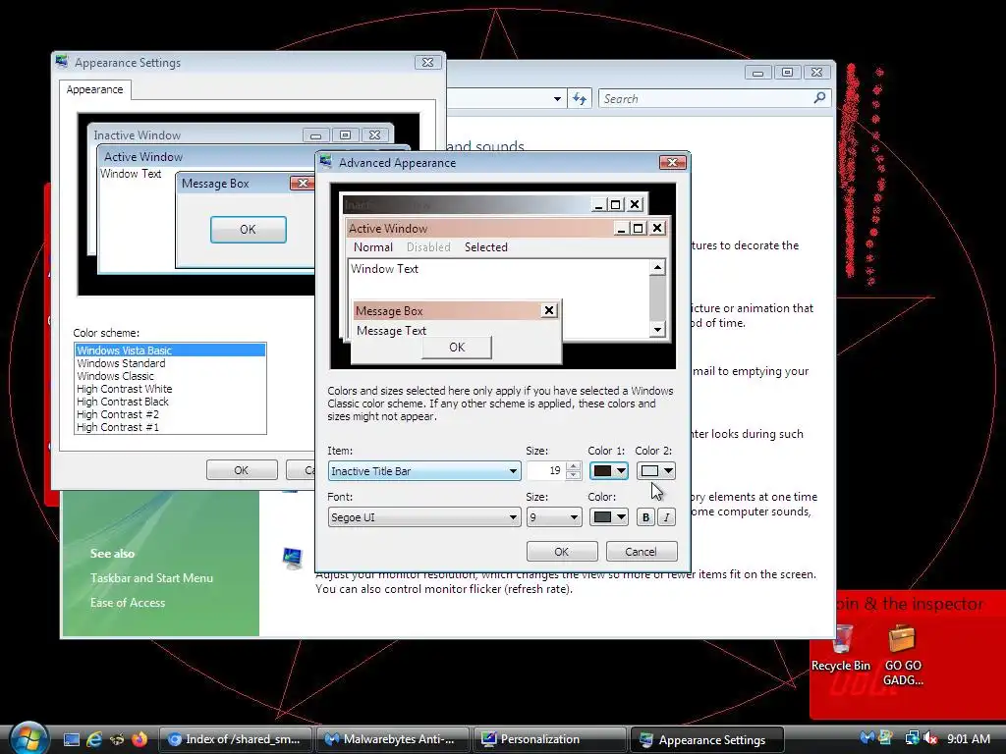Click the preview OK button in Advanced Appearance
This screenshot has height=754, width=1006.
pos(457,348)
